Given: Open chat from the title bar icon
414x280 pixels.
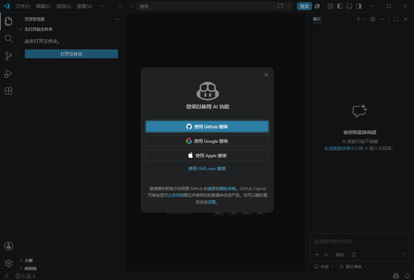Looking at the screenshot, I should point(281,6).
